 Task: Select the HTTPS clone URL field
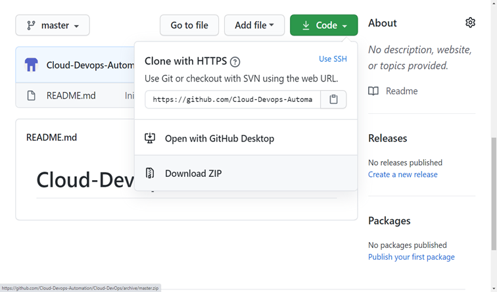click(x=233, y=99)
